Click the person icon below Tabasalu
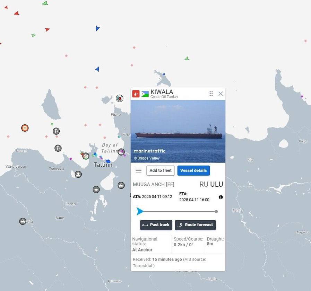The width and height of the screenshot is (311, 291). (78, 174)
